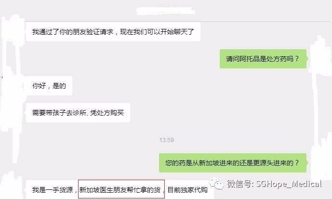Open redacted avatar beside the 新加坡 question bubble

tap(322, 162)
